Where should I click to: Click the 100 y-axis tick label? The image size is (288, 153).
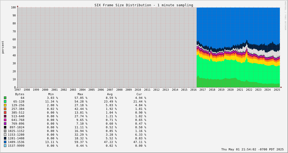click(x=13, y=7)
